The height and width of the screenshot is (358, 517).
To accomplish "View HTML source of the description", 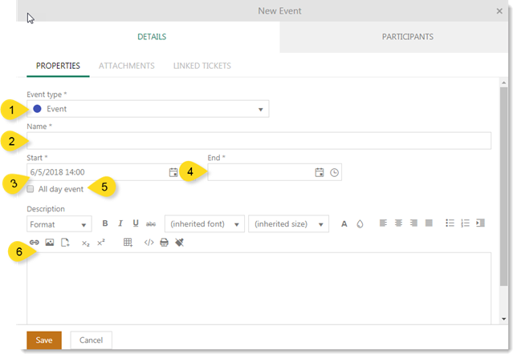I will point(149,243).
